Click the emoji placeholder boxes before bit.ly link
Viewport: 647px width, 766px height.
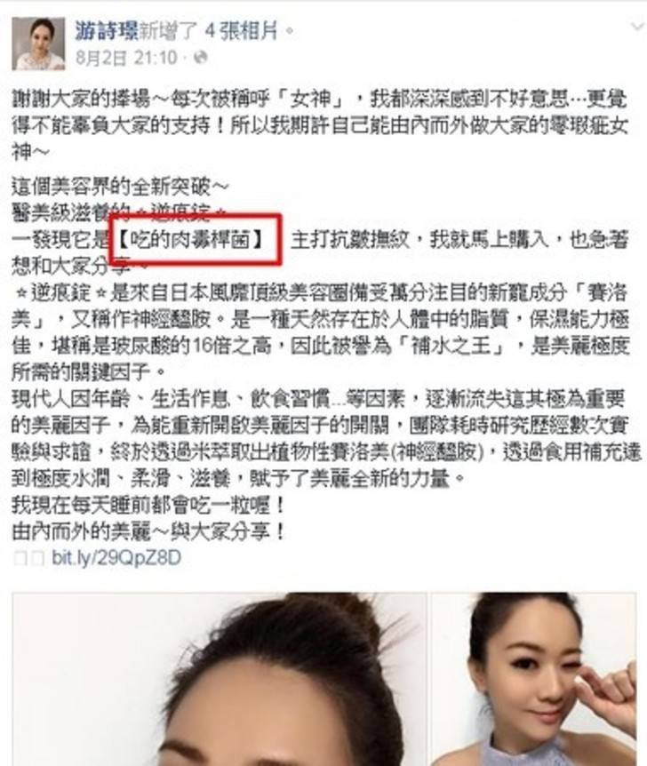coord(28,558)
